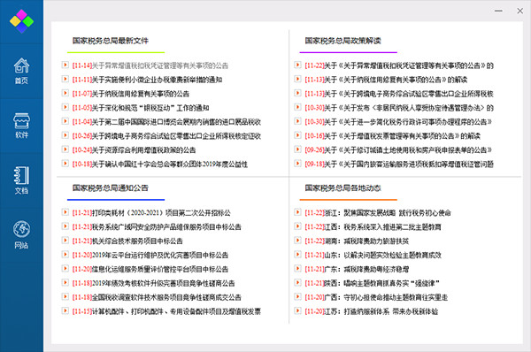Open [11-07] 关于纳税信用修复有关事项的公告
Viewport: 531px width, 352px height.
pos(131,94)
